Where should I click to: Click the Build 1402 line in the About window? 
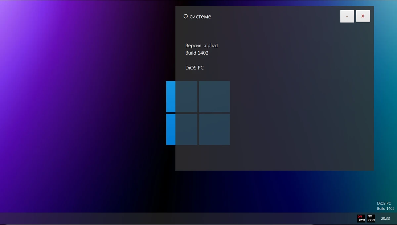pyautogui.click(x=197, y=53)
